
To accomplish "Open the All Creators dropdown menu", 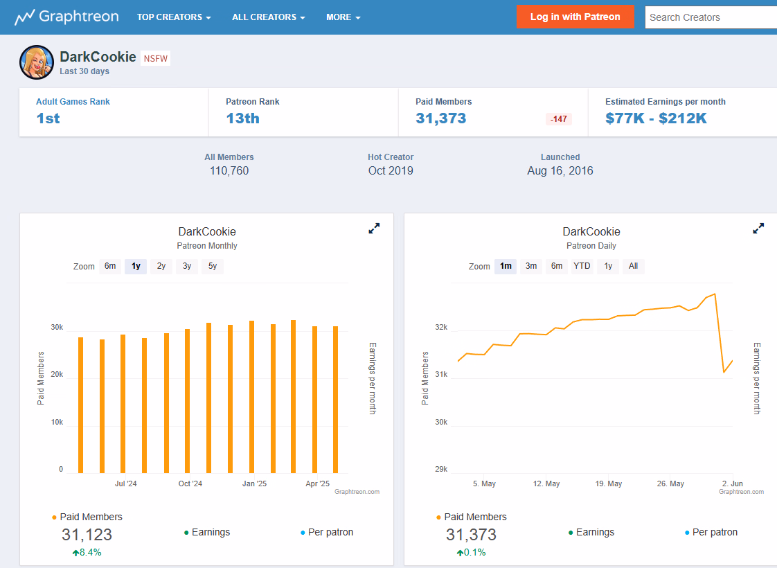I will click(x=269, y=17).
